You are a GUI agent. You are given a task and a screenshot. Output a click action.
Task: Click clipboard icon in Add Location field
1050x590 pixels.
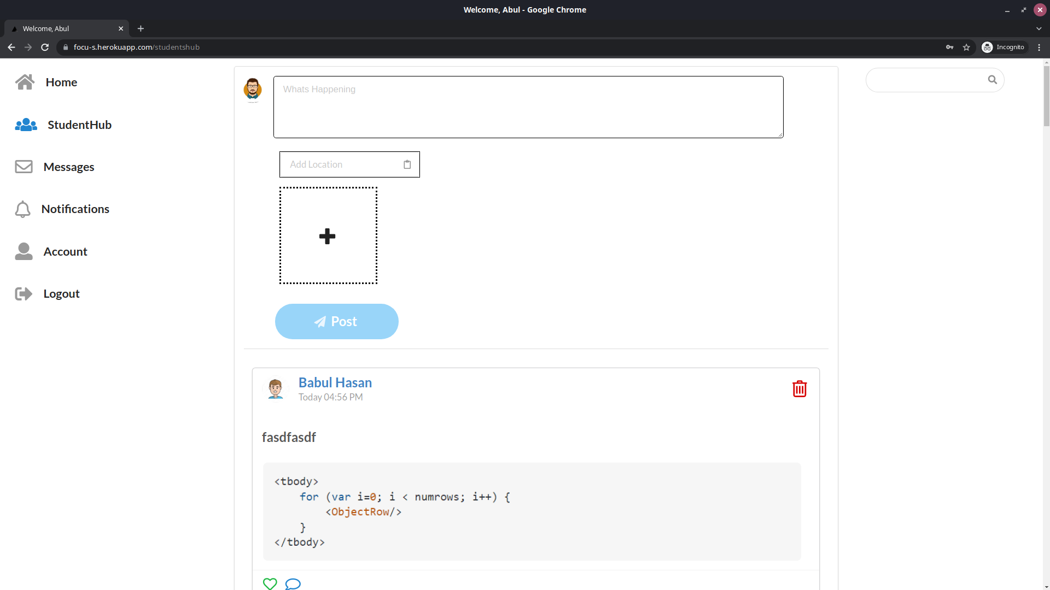(x=407, y=164)
